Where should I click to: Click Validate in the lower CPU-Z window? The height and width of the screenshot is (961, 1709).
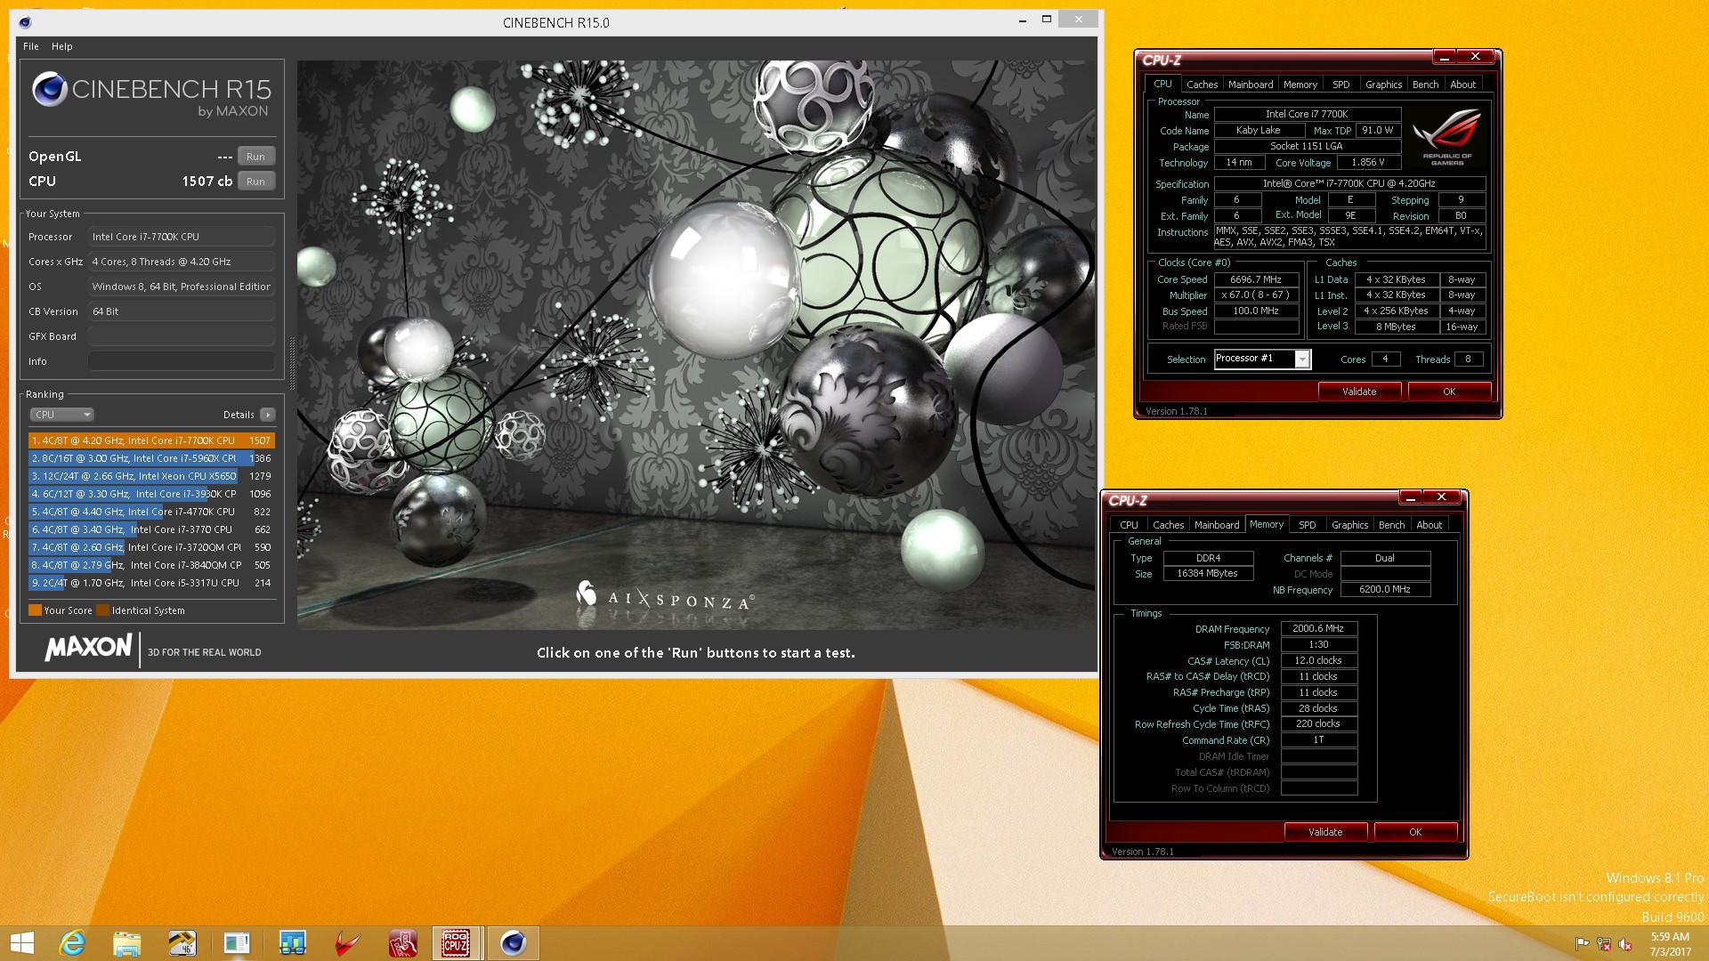pos(1325,832)
